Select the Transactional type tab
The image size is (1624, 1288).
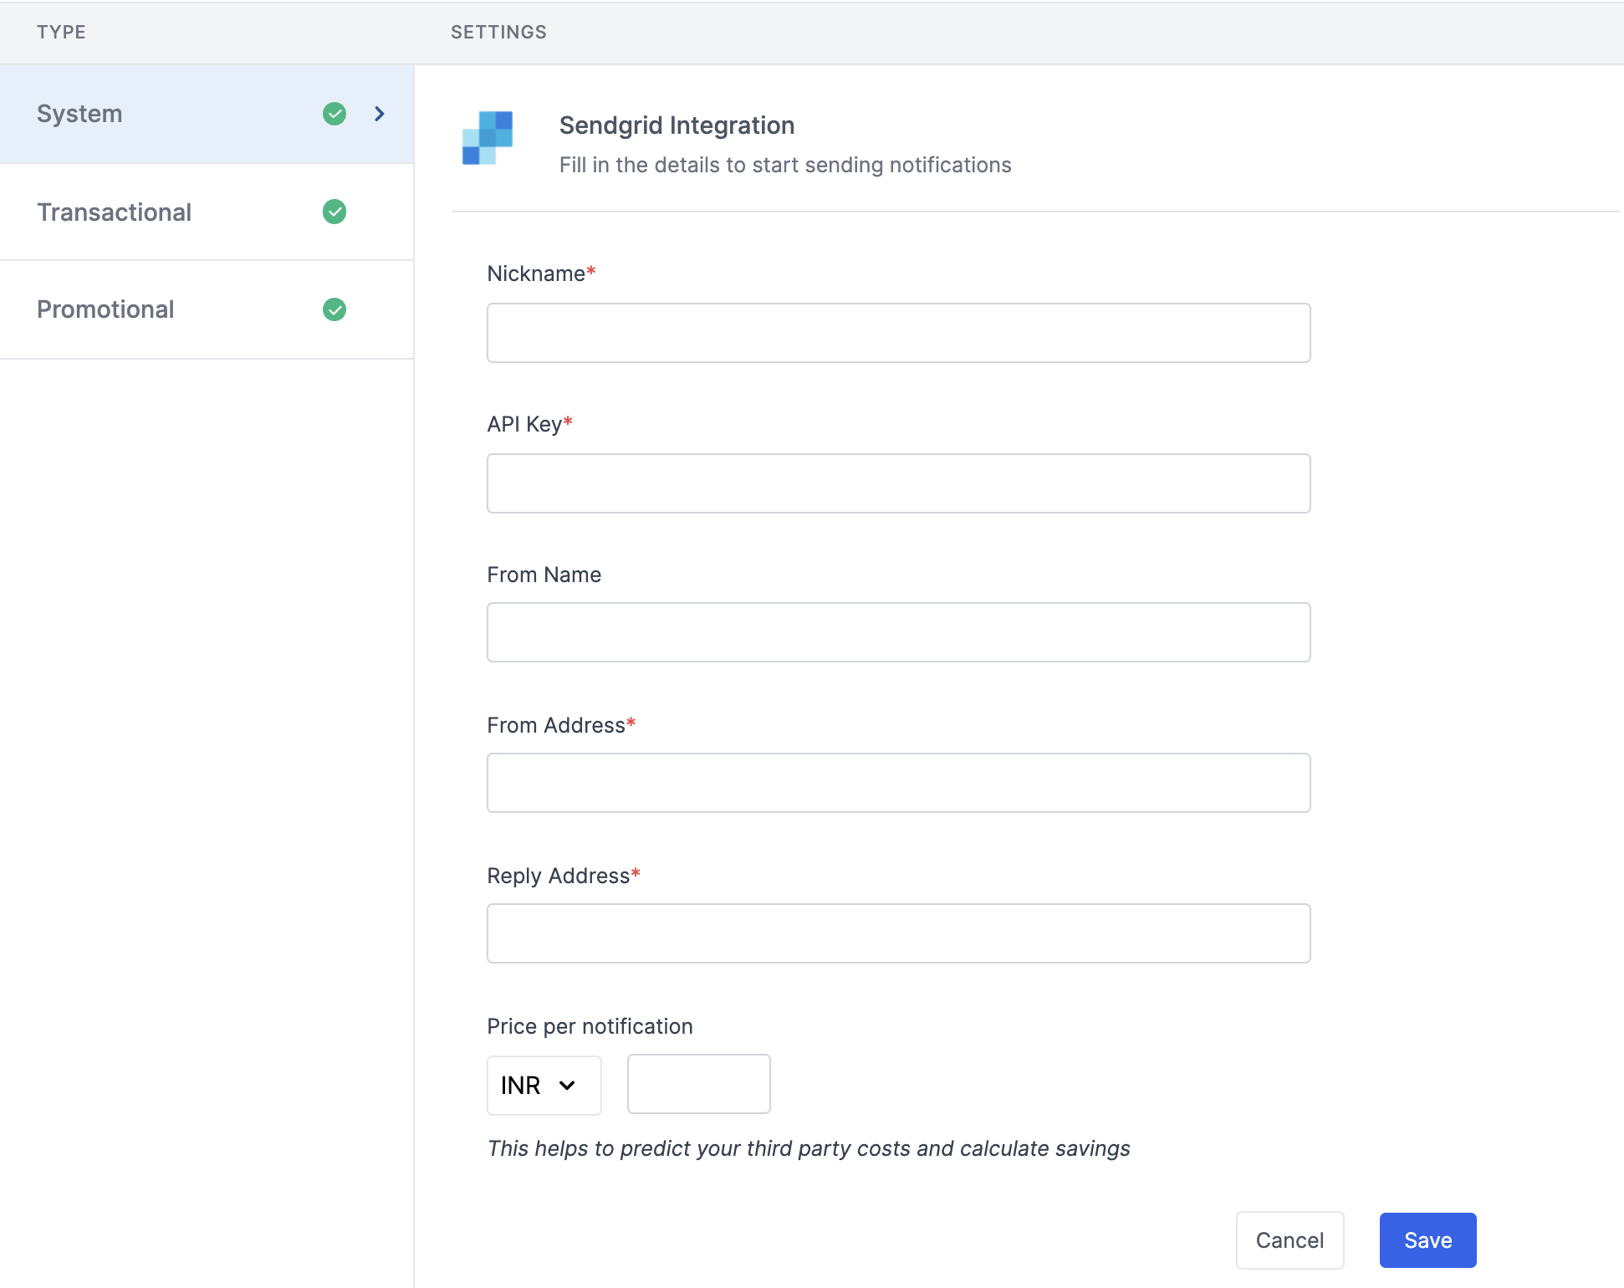tap(207, 212)
